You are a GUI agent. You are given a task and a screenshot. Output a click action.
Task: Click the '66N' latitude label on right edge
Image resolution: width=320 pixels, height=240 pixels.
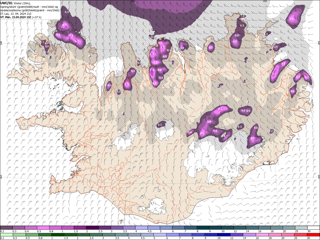(319, 43)
